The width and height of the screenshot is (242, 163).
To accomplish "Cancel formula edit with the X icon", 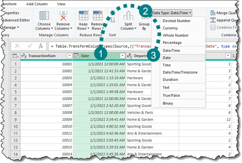I will 18,46.
